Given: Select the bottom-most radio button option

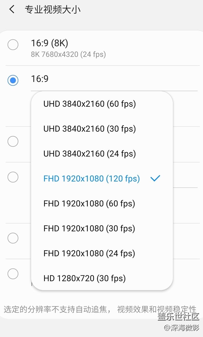Looking at the screenshot, I should pyautogui.click(x=13, y=273).
